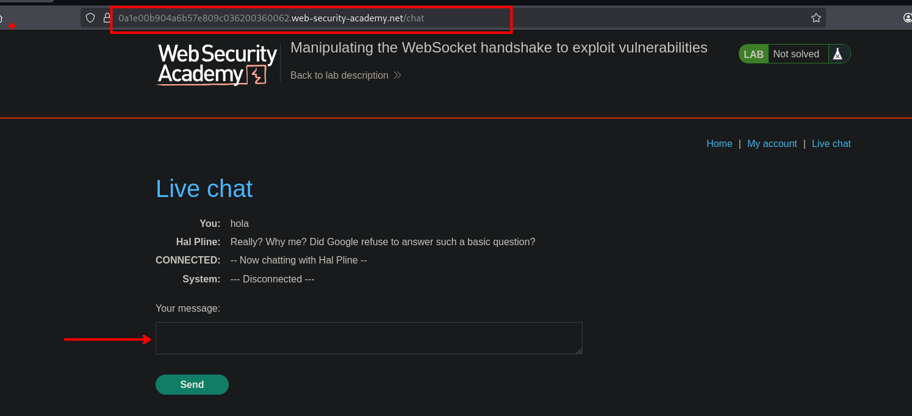Click Hal Pline's reply message text

382,242
